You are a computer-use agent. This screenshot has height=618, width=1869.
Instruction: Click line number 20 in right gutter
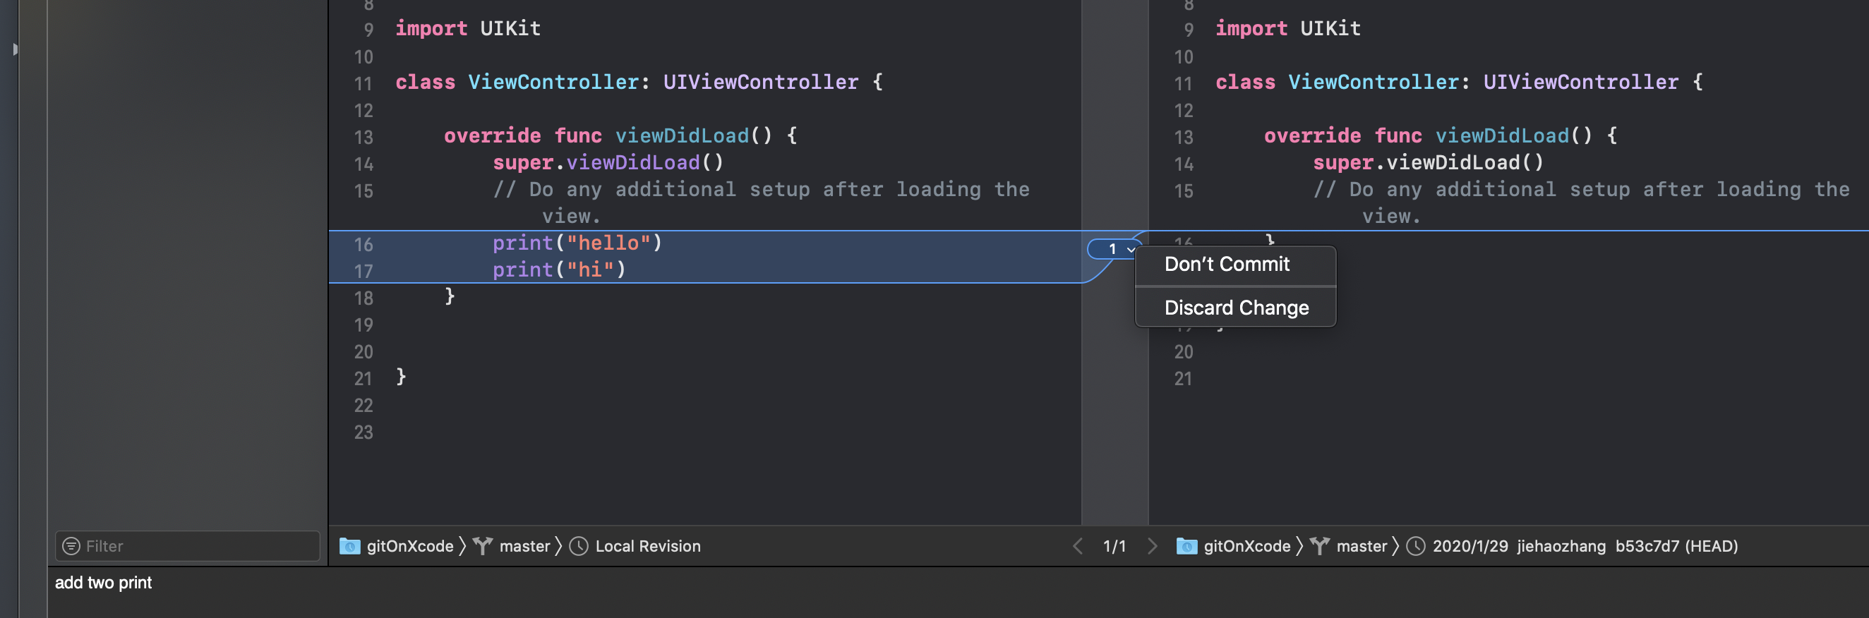1184,352
